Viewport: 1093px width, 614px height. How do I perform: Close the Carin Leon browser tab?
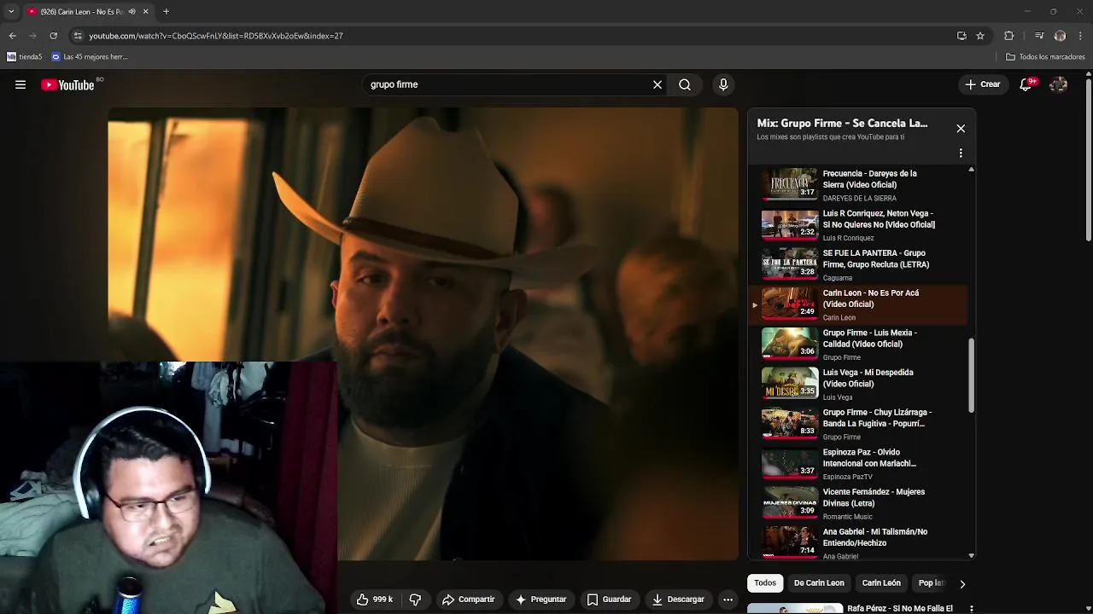[145, 11]
